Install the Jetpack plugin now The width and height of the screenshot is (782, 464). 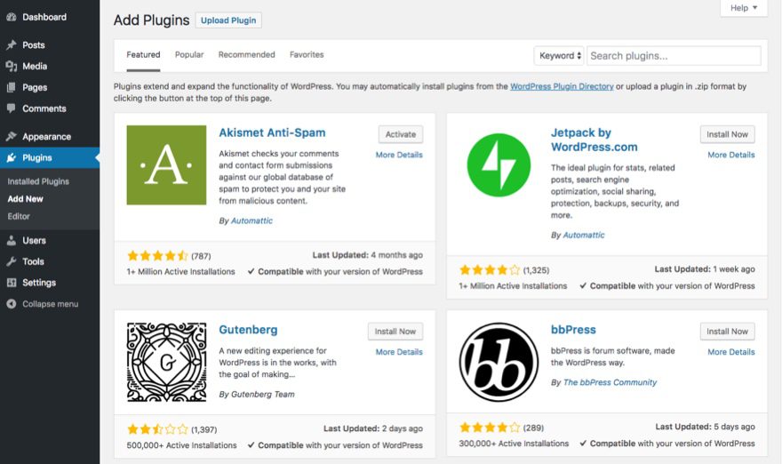[727, 134]
